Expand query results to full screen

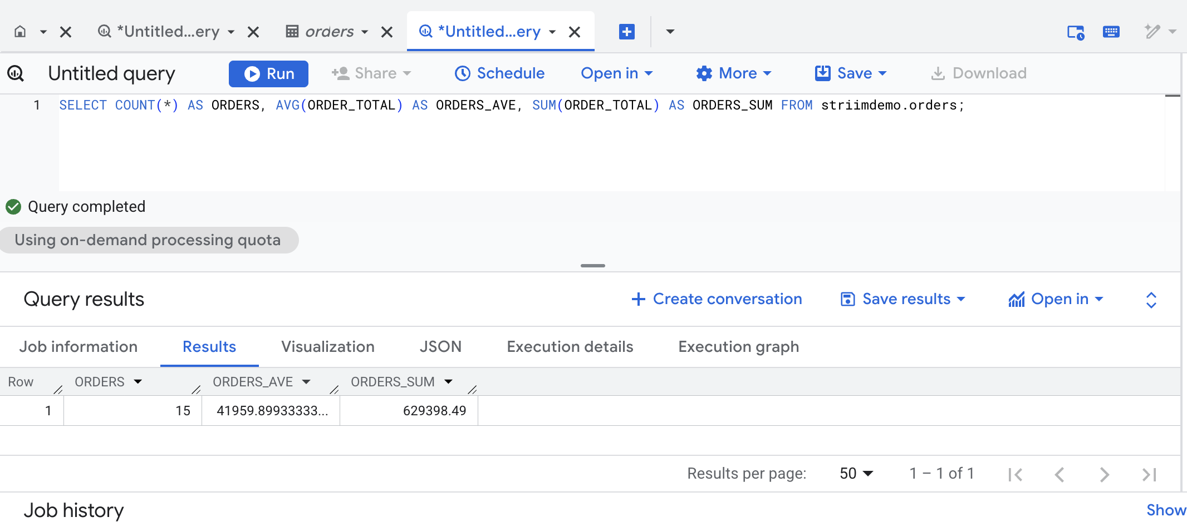(1151, 299)
